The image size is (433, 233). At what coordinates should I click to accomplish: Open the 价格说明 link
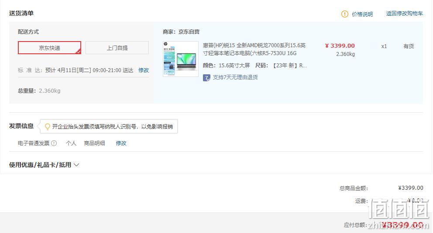tap(362, 14)
